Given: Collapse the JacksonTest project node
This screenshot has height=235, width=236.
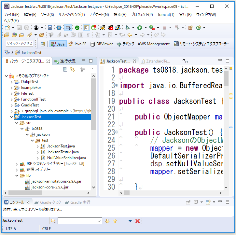Looking at the screenshot, I should click(x=11, y=117).
